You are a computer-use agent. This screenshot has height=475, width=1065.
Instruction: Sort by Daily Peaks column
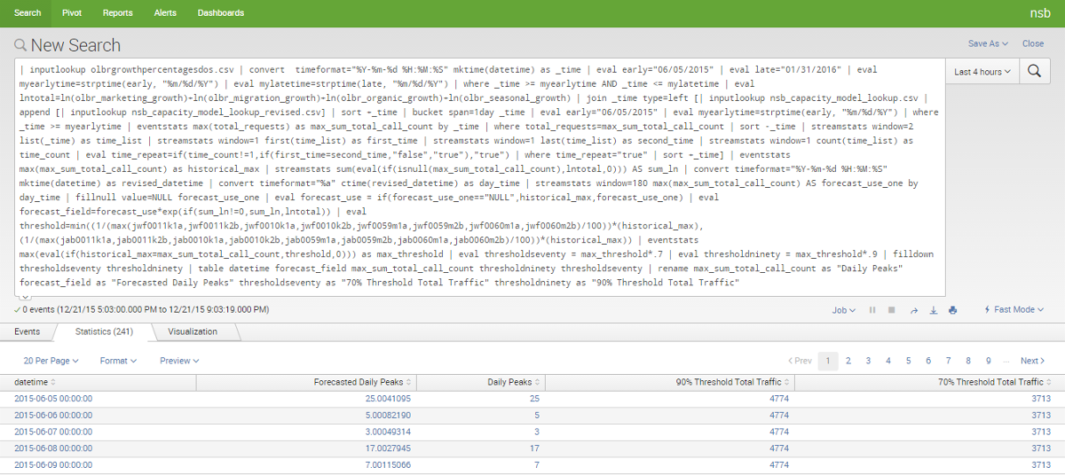[513, 382]
